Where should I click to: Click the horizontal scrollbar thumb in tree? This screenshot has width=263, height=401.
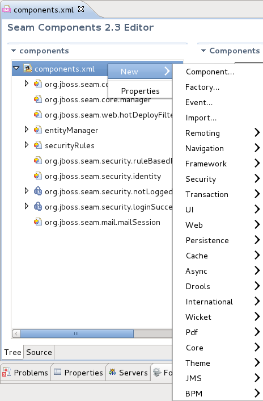coord(77,333)
